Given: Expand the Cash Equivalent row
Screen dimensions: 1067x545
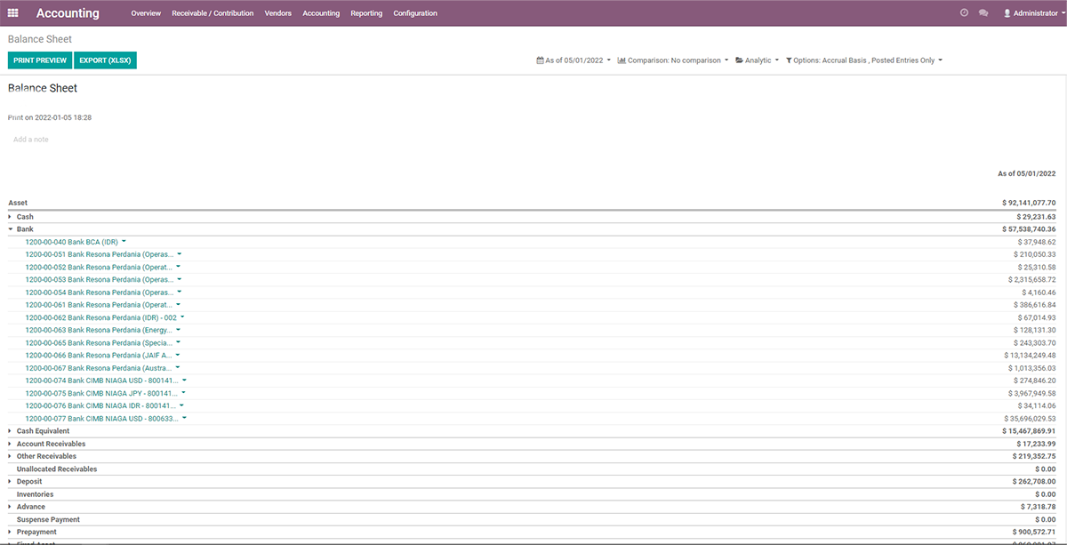Looking at the screenshot, I should tap(11, 431).
